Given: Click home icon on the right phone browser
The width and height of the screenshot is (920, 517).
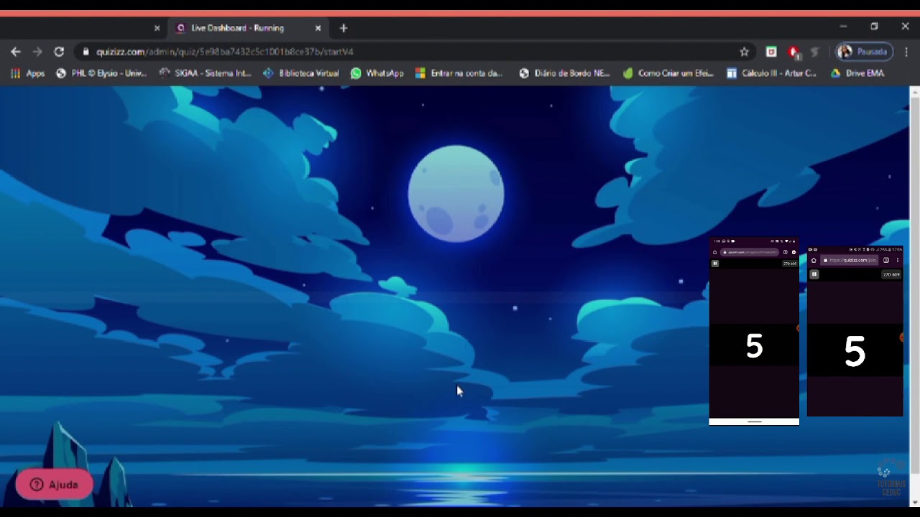Looking at the screenshot, I should (814, 260).
